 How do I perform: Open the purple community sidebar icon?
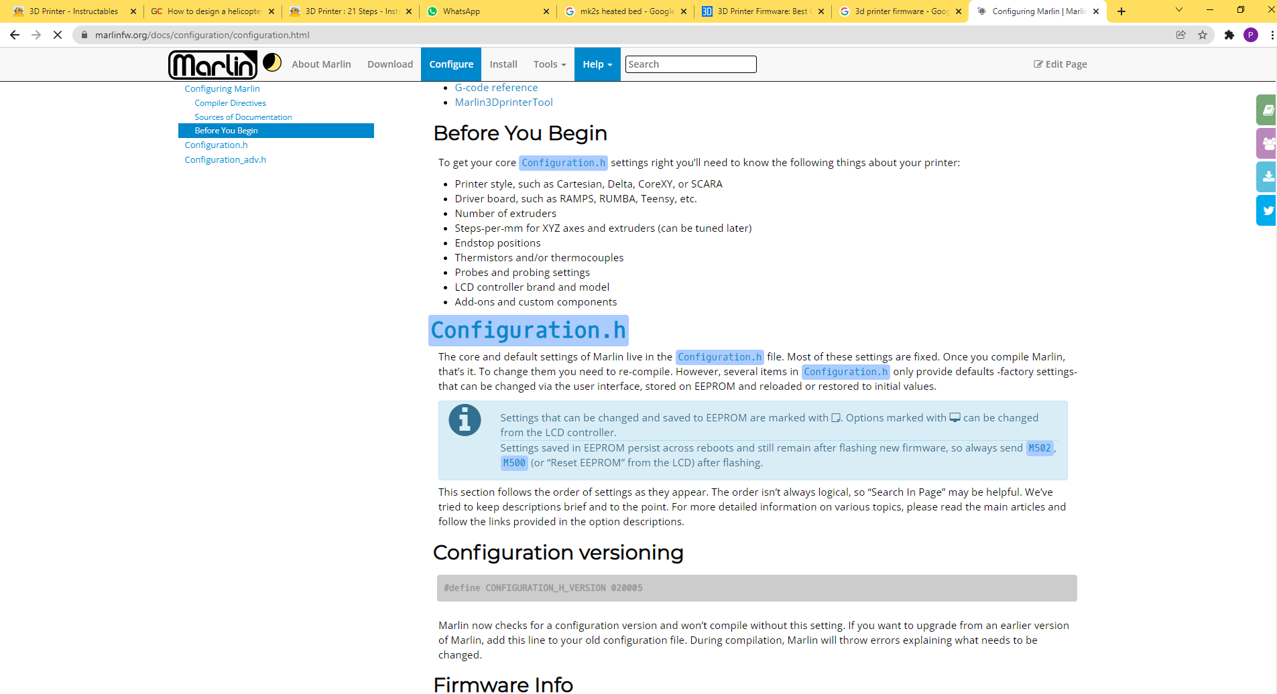(x=1267, y=143)
